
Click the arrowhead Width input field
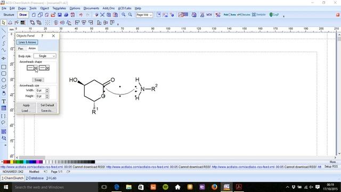pyautogui.click(x=40, y=90)
